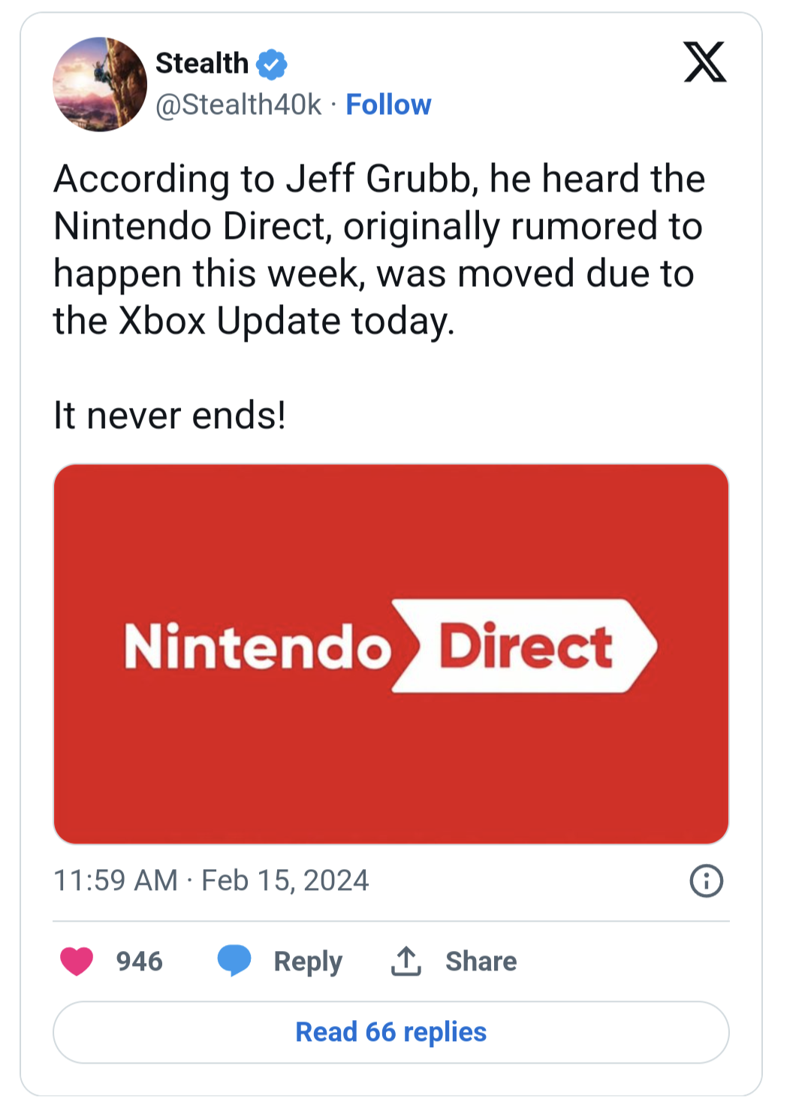Like the tweet with the heart icon
Image resolution: width=811 pixels, height=1102 pixels.
(x=77, y=961)
